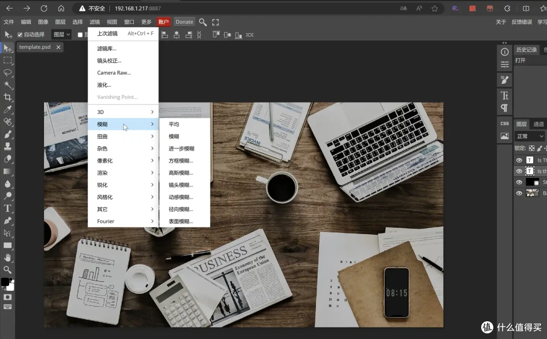Open the Properties sliders panel icon
Image resolution: width=547 pixels, height=339 pixels.
(504, 64)
